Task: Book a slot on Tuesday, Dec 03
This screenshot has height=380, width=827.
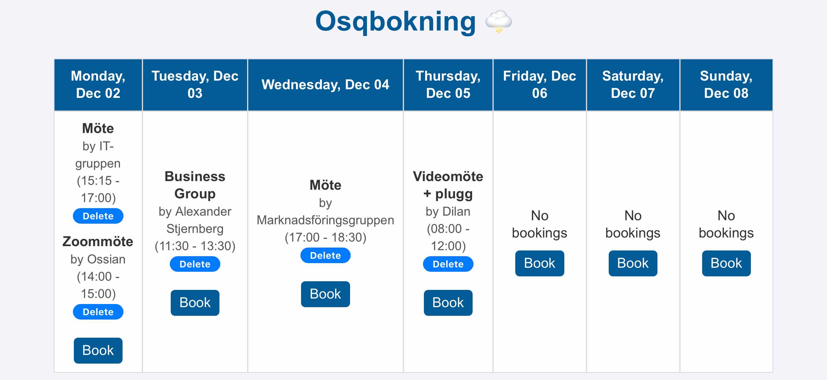Action: (195, 303)
